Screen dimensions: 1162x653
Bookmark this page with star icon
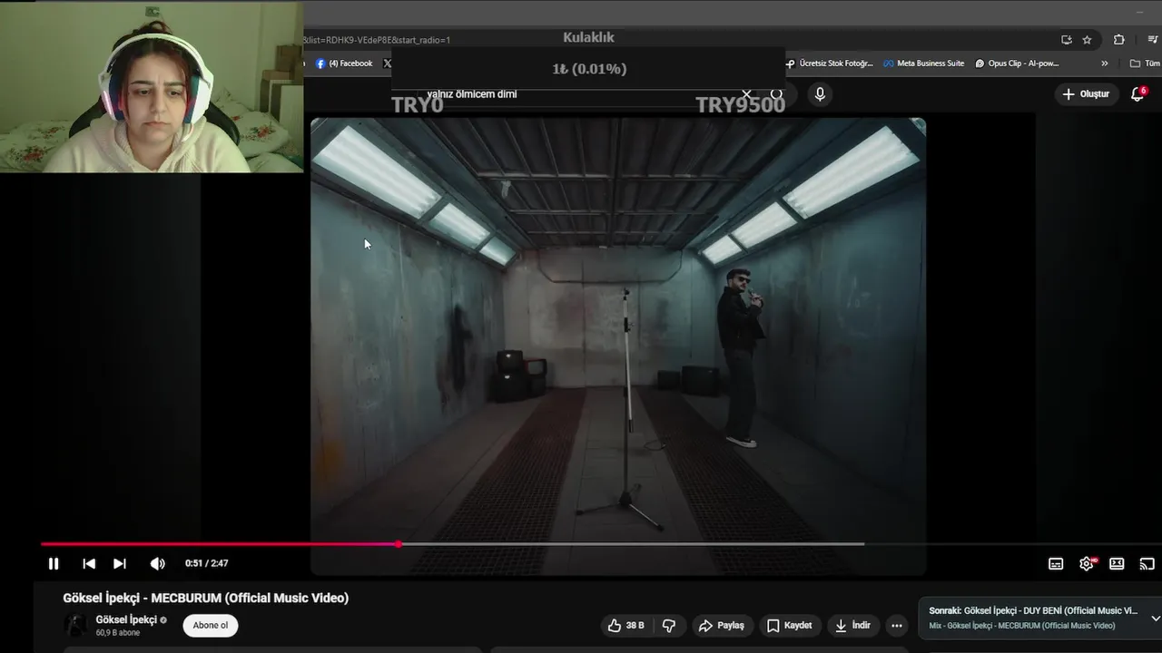tap(1087, 40)
